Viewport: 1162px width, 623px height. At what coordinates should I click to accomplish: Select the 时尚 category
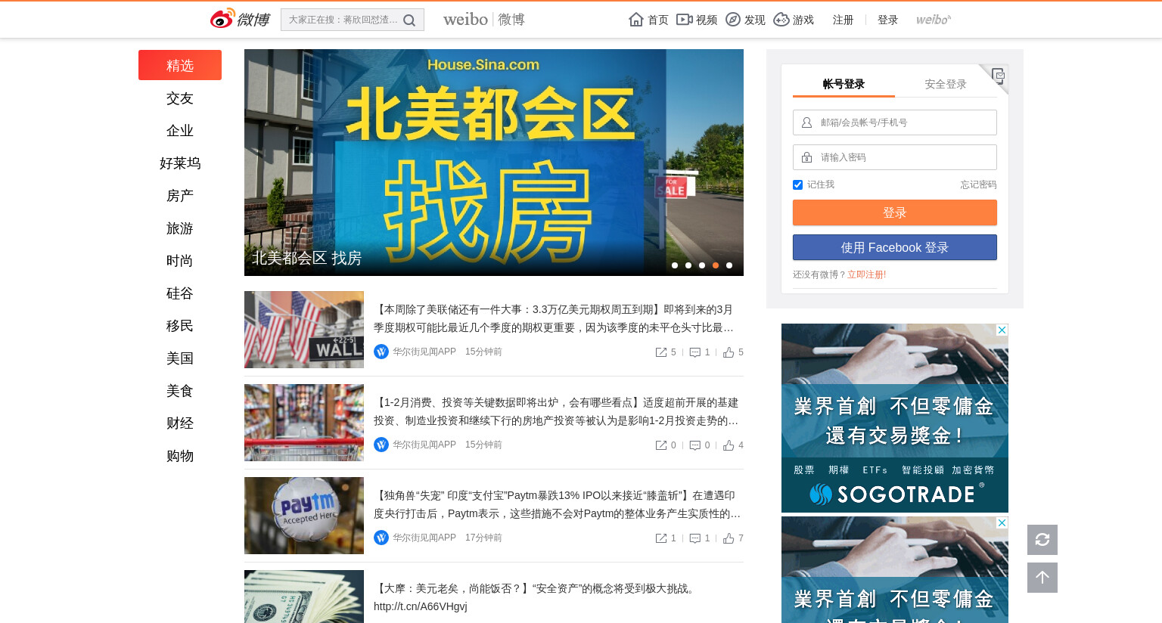(x=180, y=261)
